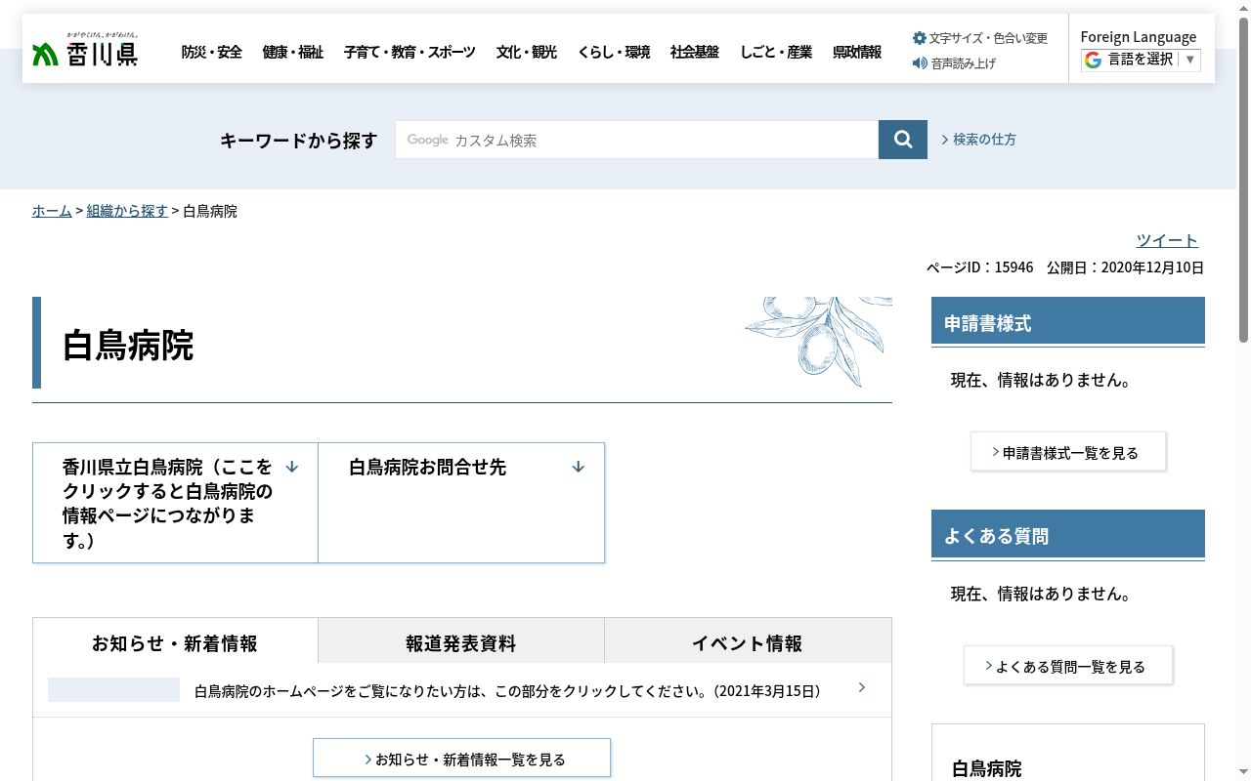Click the search magnifier button
This screenshot has height=781, width=1251.
click(x=903, y=140)
